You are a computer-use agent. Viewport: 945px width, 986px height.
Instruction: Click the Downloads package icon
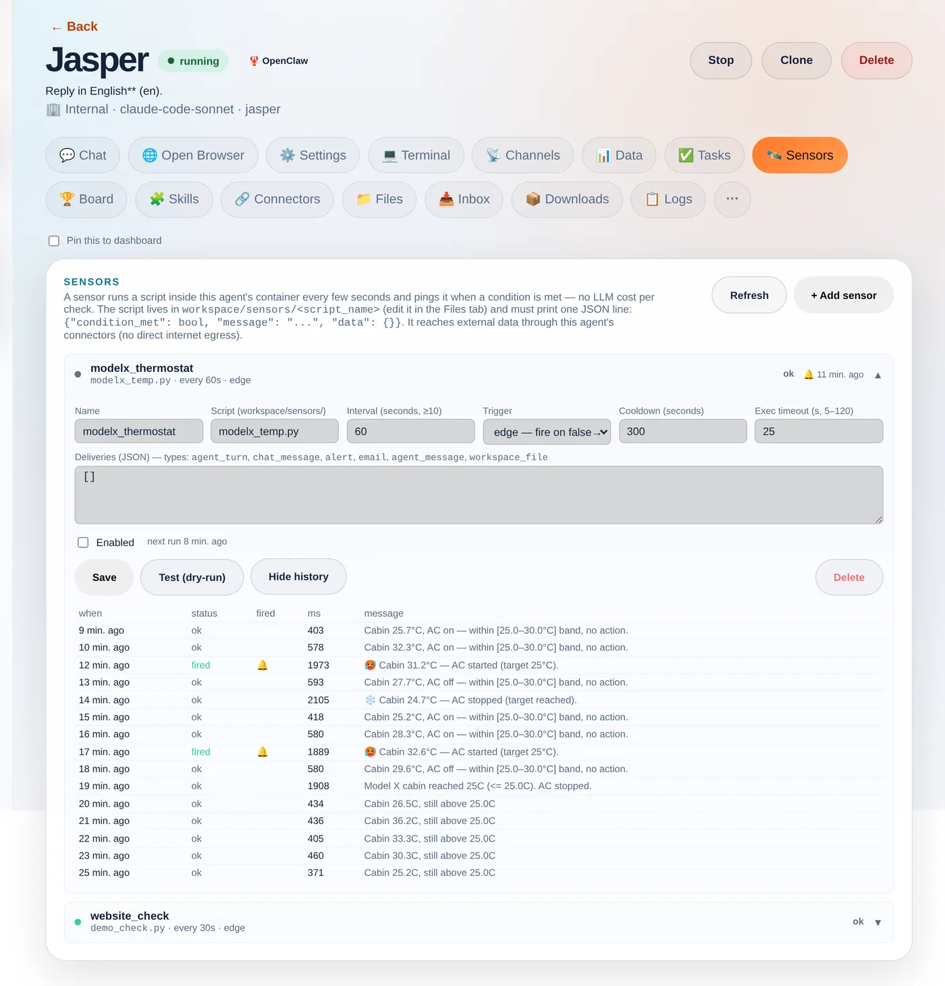point(533,199)
